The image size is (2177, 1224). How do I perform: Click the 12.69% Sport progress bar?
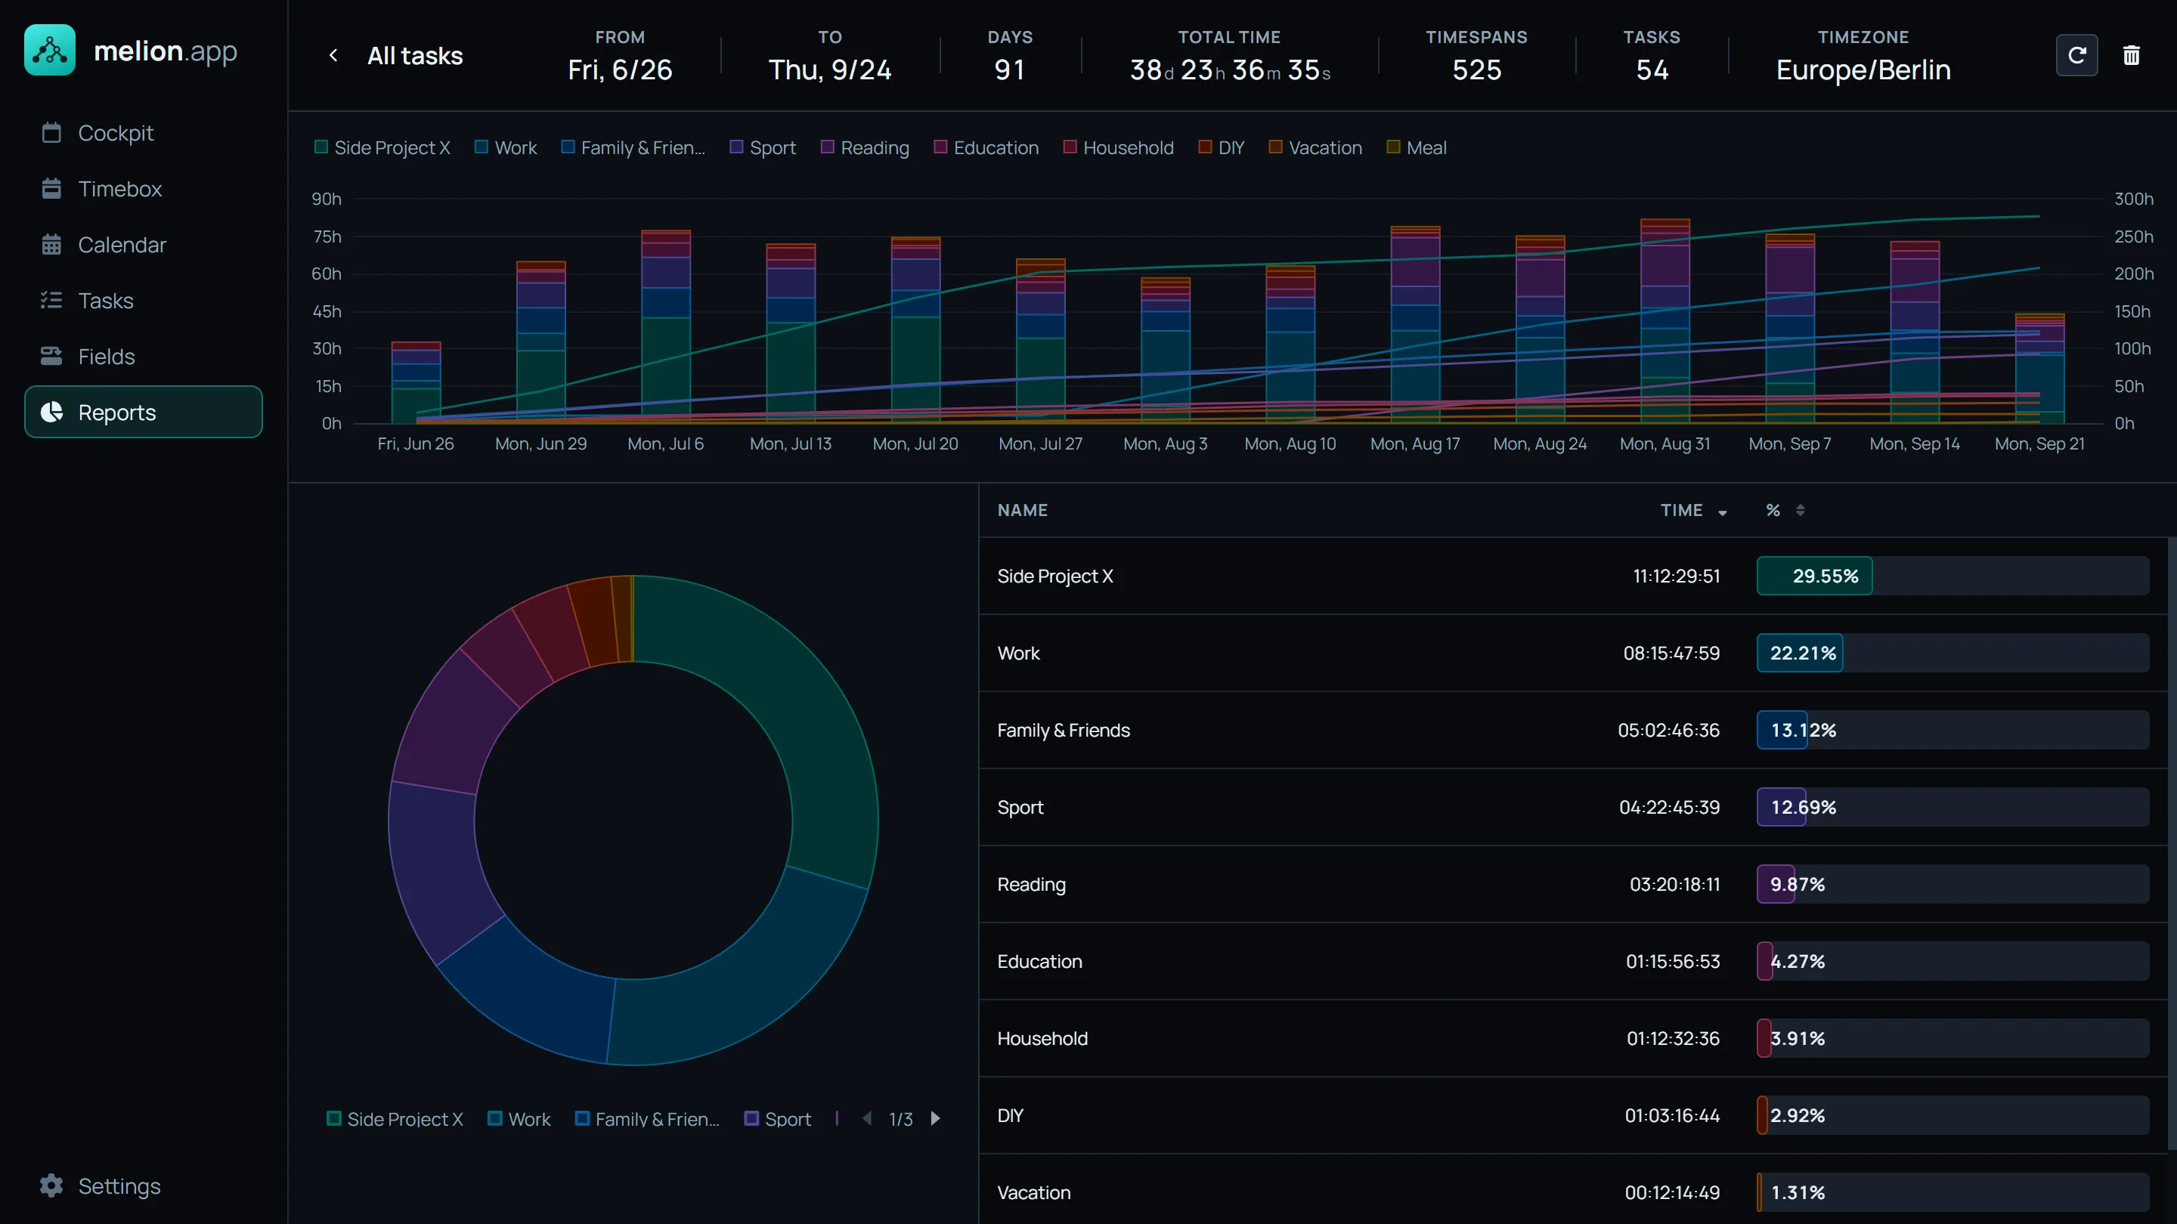pos(1952,807)
